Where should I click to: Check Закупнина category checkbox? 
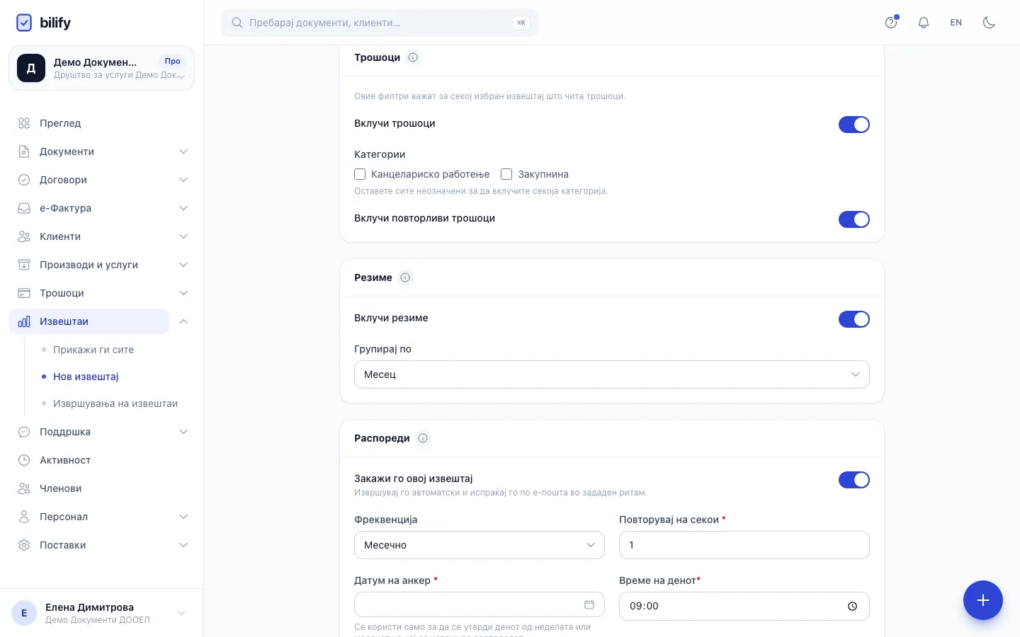tap(506, 174)
